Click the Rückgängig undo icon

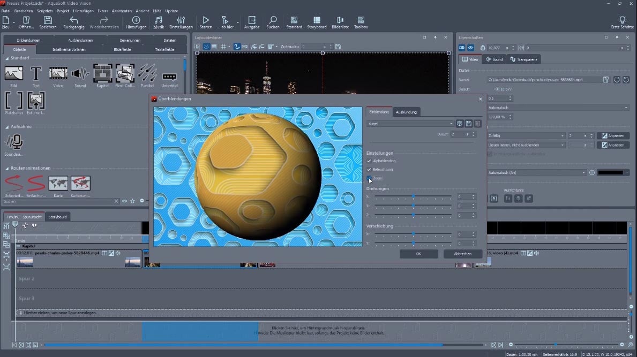coord(74,20)
